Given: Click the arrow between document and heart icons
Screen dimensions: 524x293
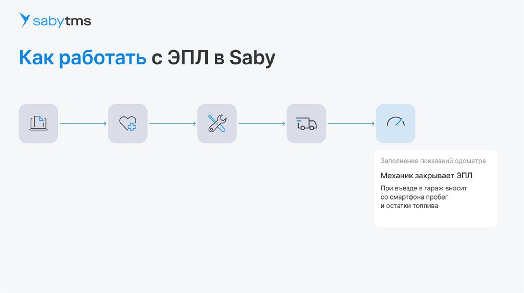Looking at the screenshot, I should (83, 123).
